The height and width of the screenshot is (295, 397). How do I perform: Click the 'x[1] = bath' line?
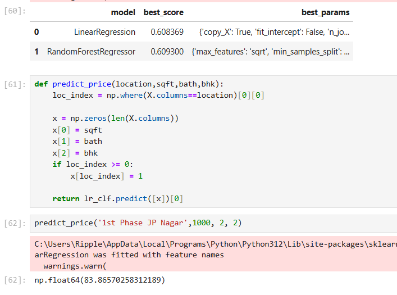tap(77, 142)
